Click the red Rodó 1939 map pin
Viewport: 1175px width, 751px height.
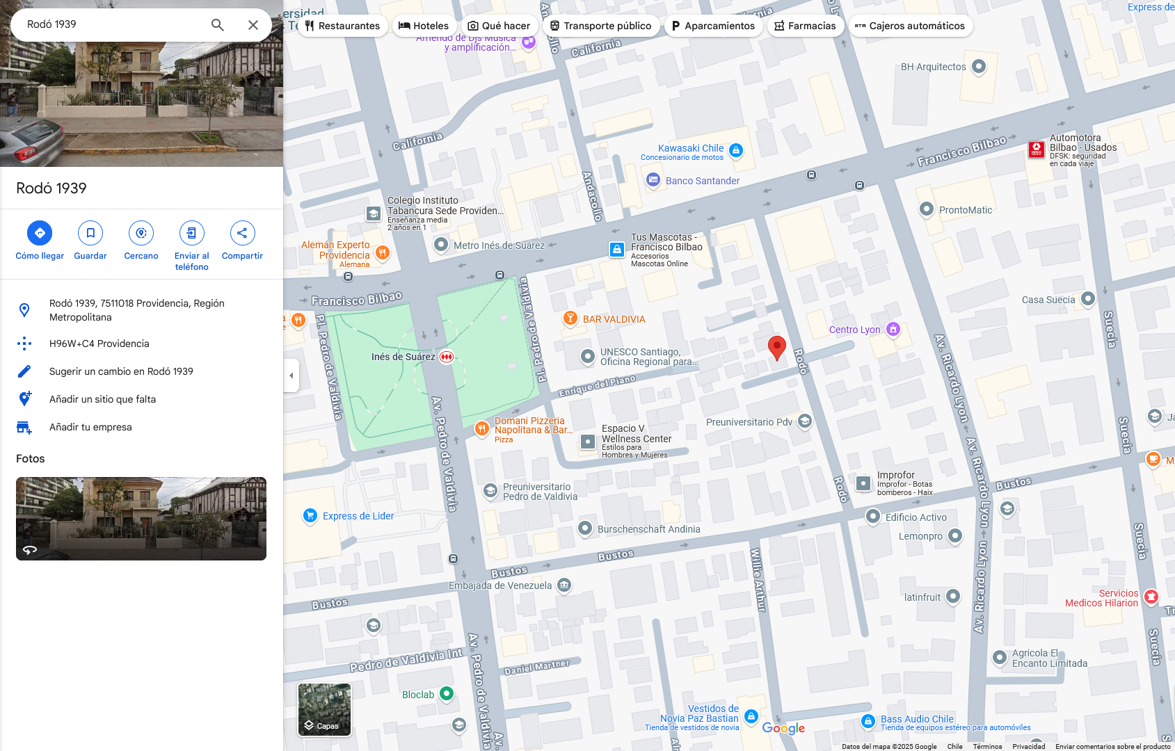pos(776,347)
